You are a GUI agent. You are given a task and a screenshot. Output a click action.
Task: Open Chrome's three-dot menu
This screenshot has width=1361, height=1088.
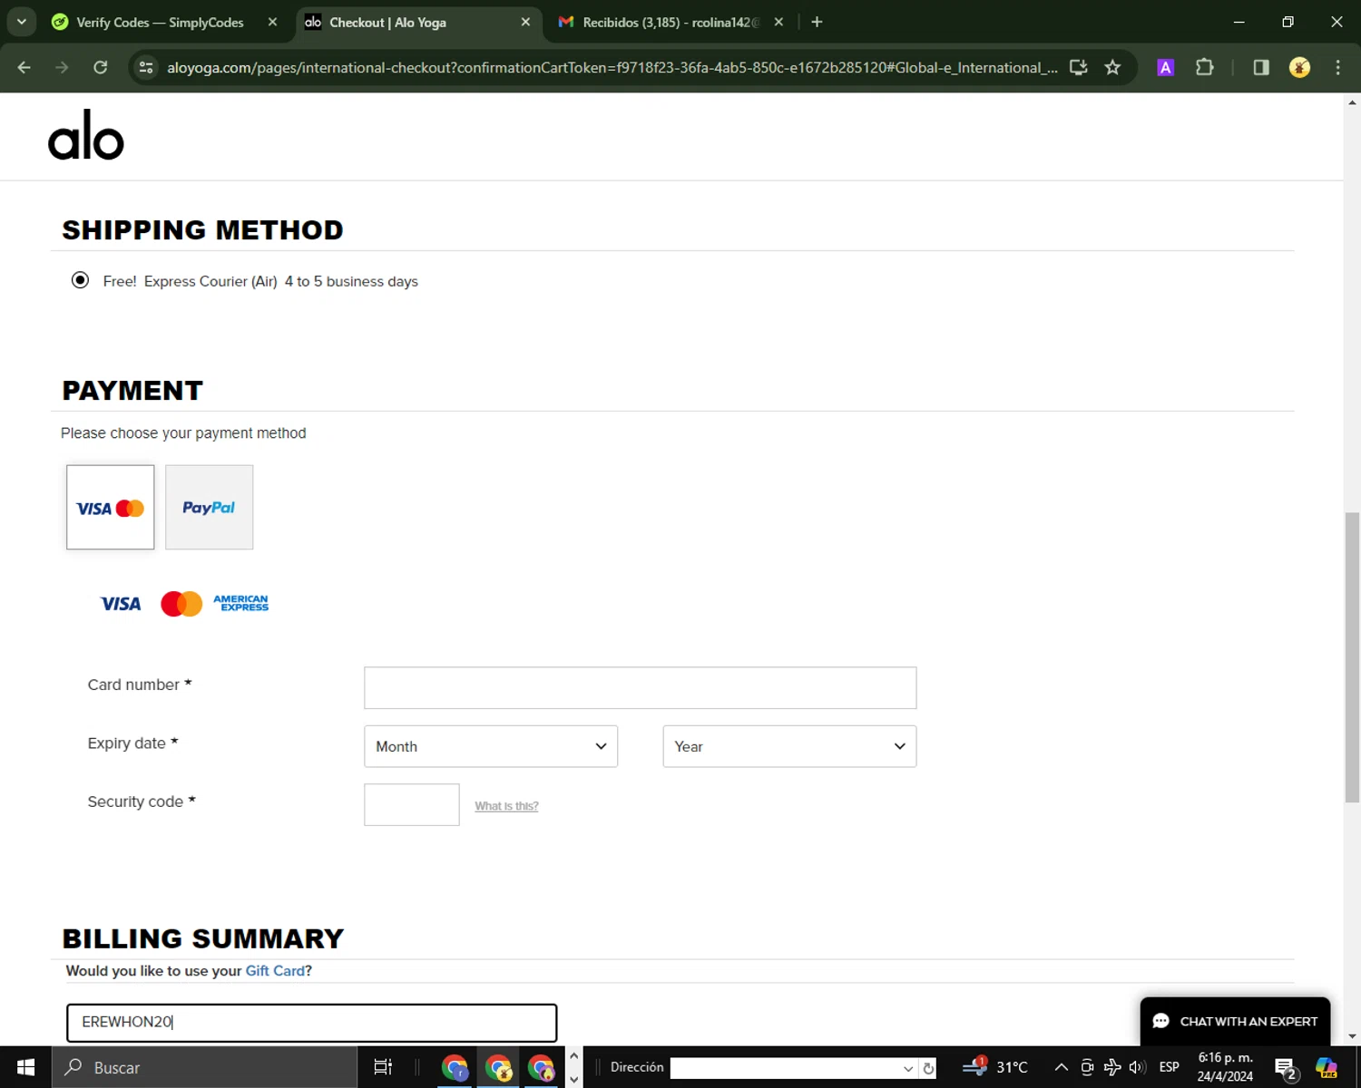point(1337,67)
